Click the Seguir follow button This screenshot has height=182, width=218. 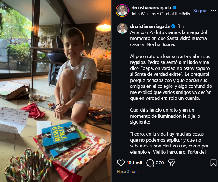tap(200, 11)
